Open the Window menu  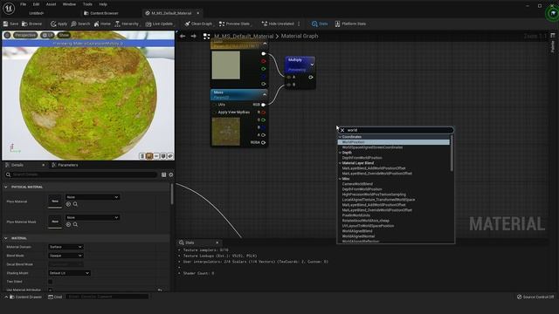tap(69, 4)
